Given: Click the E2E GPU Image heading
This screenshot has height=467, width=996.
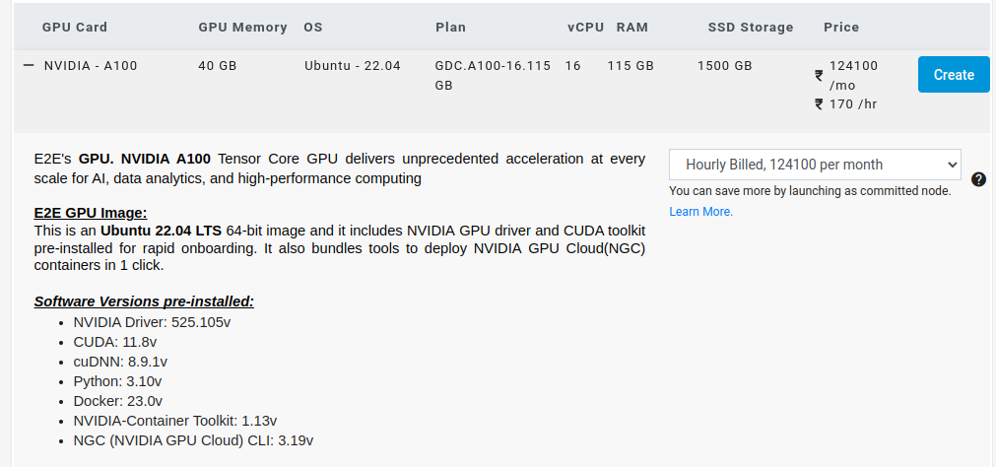Looking at the screenshot, I should [x=91, y=213].
